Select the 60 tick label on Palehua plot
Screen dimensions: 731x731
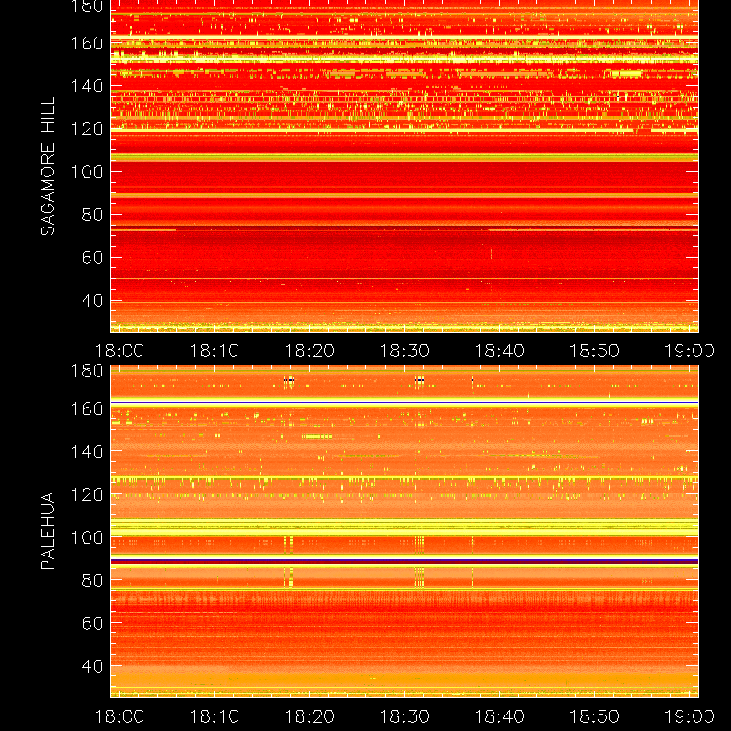tap(93, 623)
